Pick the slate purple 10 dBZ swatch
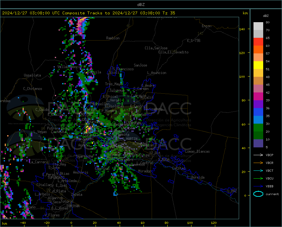Screen dimensions: 282x227 tap(258, 143)
